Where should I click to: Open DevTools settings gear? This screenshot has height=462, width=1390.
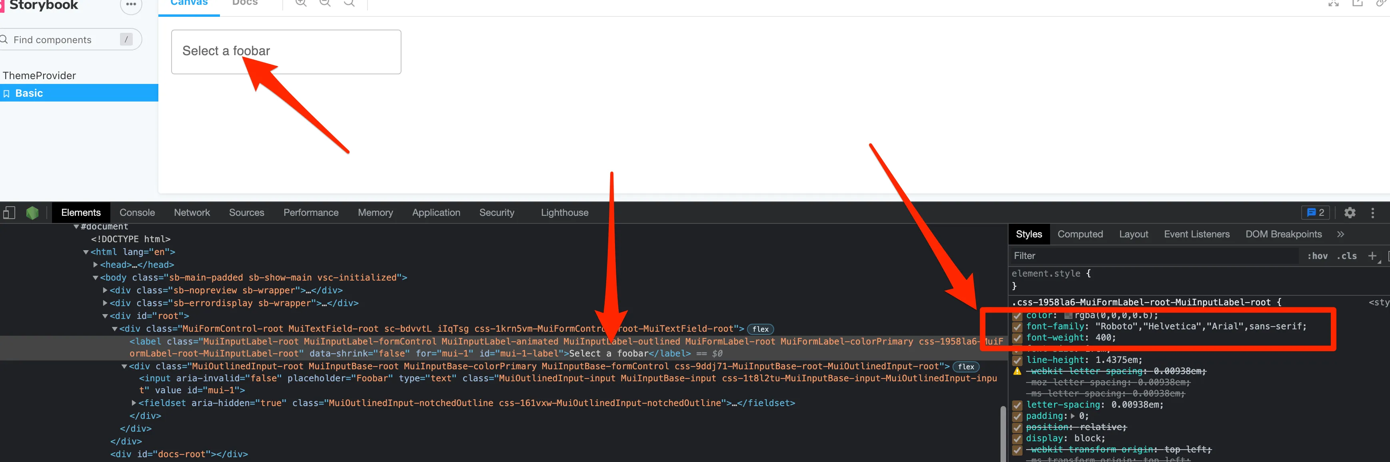point(1350,212)
